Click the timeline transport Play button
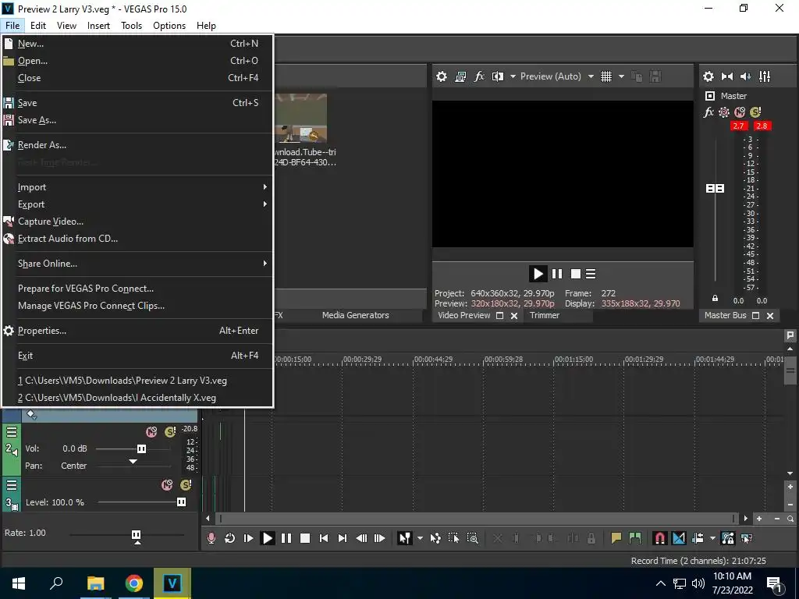 267,538
